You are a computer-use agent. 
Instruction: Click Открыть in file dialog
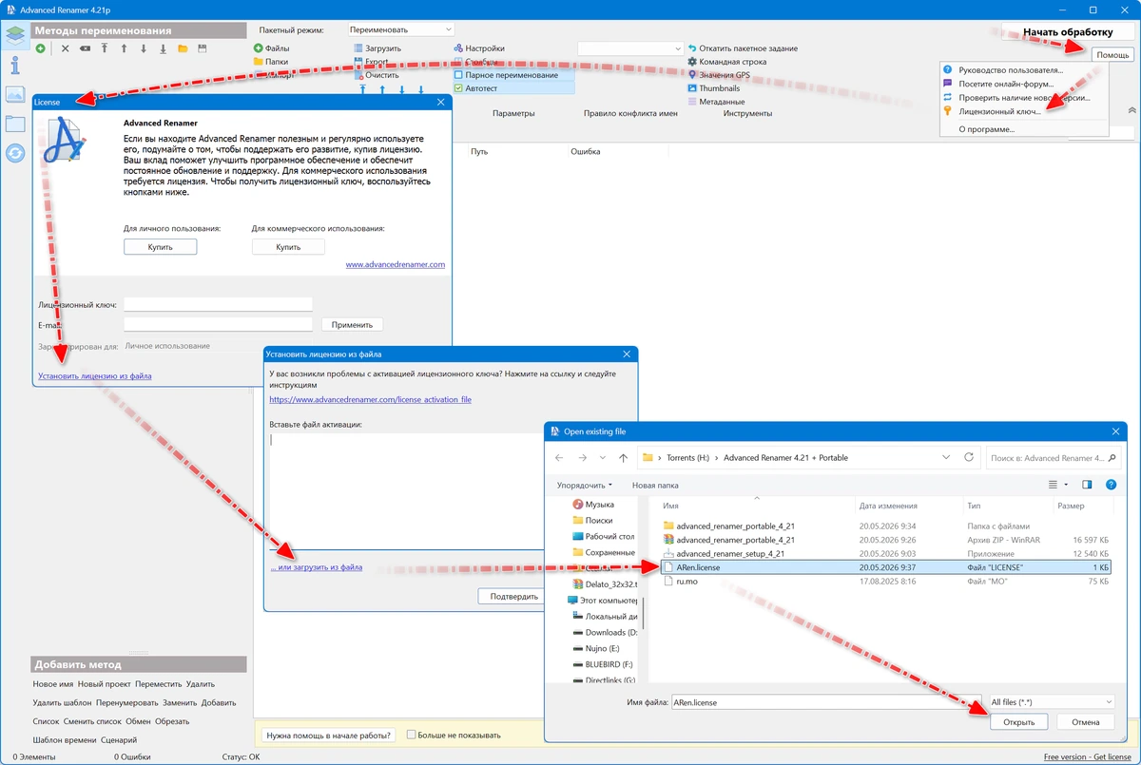(1018, 722)
